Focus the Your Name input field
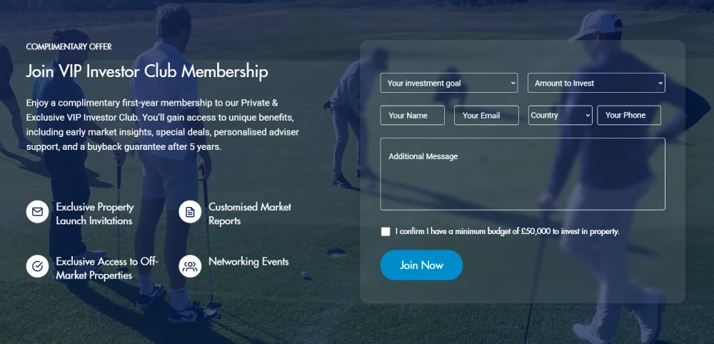The height and width of the screenshot is (344, 714). click(413, 115)
